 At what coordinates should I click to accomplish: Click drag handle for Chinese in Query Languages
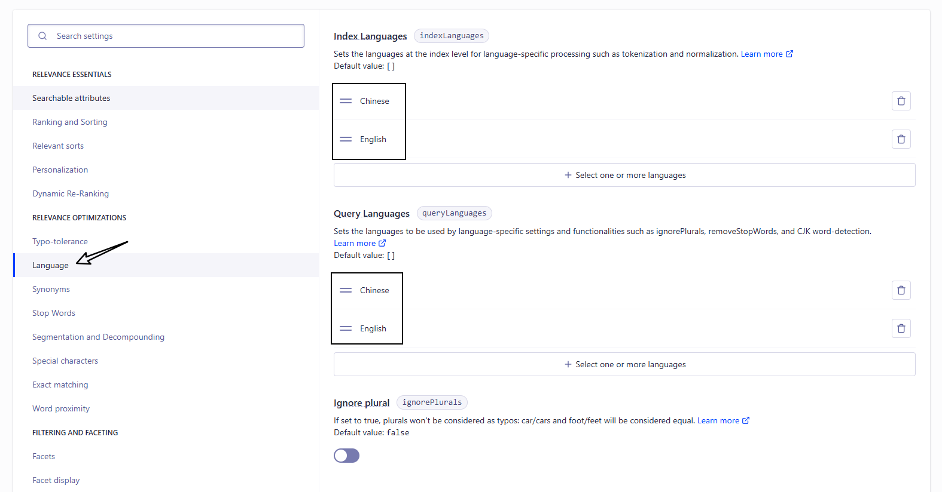pos(346,290)
